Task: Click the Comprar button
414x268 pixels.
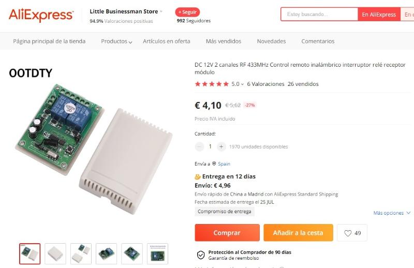Action: (227, 233)
